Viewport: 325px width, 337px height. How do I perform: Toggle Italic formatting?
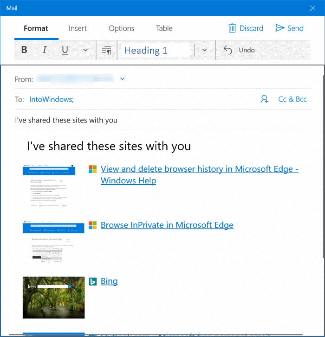(x=45, y=50)
